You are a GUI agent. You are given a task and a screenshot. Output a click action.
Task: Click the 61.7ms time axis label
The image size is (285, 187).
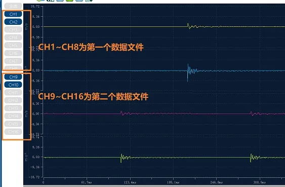point(87,182)
